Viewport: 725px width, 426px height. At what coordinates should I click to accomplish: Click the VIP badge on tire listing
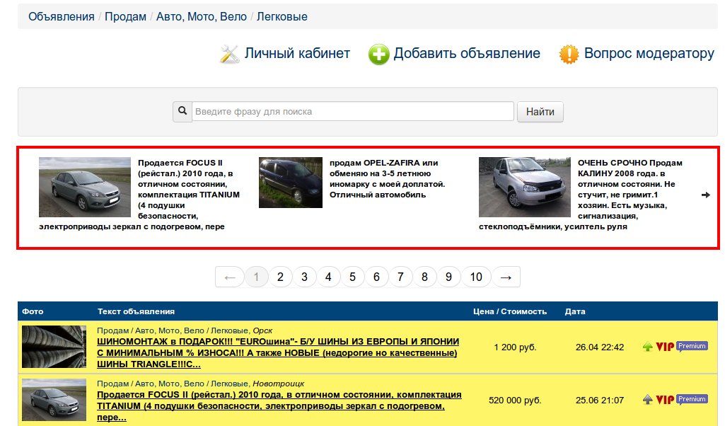tap(665, 347)
